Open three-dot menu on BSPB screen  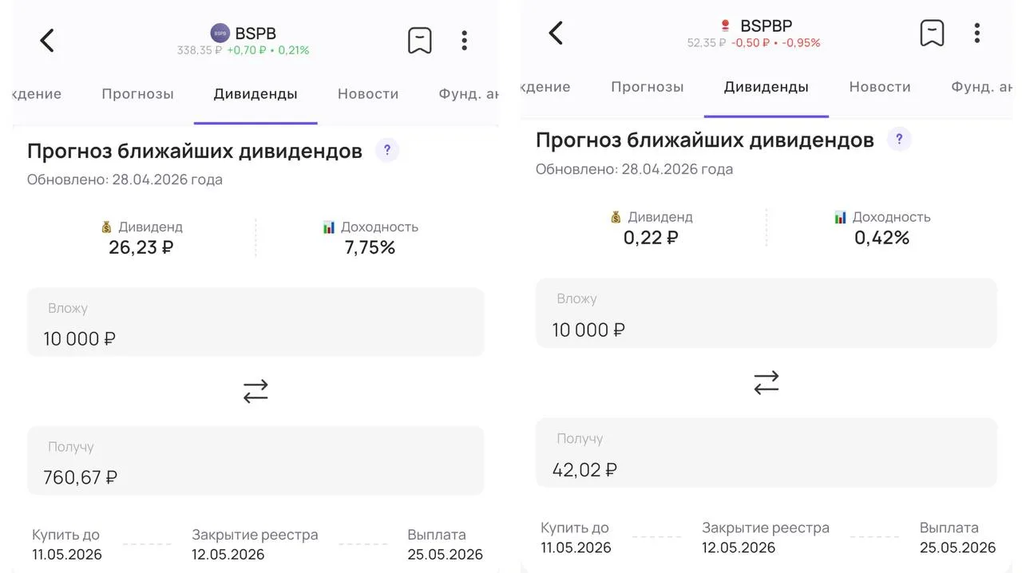pyautogui.click(x=464, y=41)
